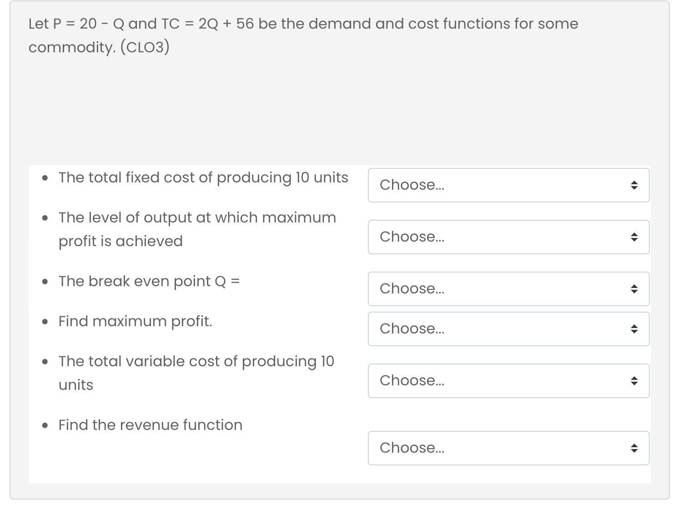The image size is (683, 510).
Task: Click the question statement starting 'Let P = 20 - Q'
Action: (303, 35)
